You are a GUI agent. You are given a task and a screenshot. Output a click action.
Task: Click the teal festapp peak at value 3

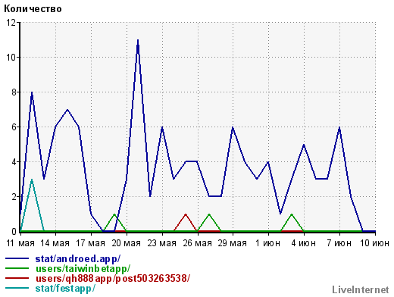[32, 180]
